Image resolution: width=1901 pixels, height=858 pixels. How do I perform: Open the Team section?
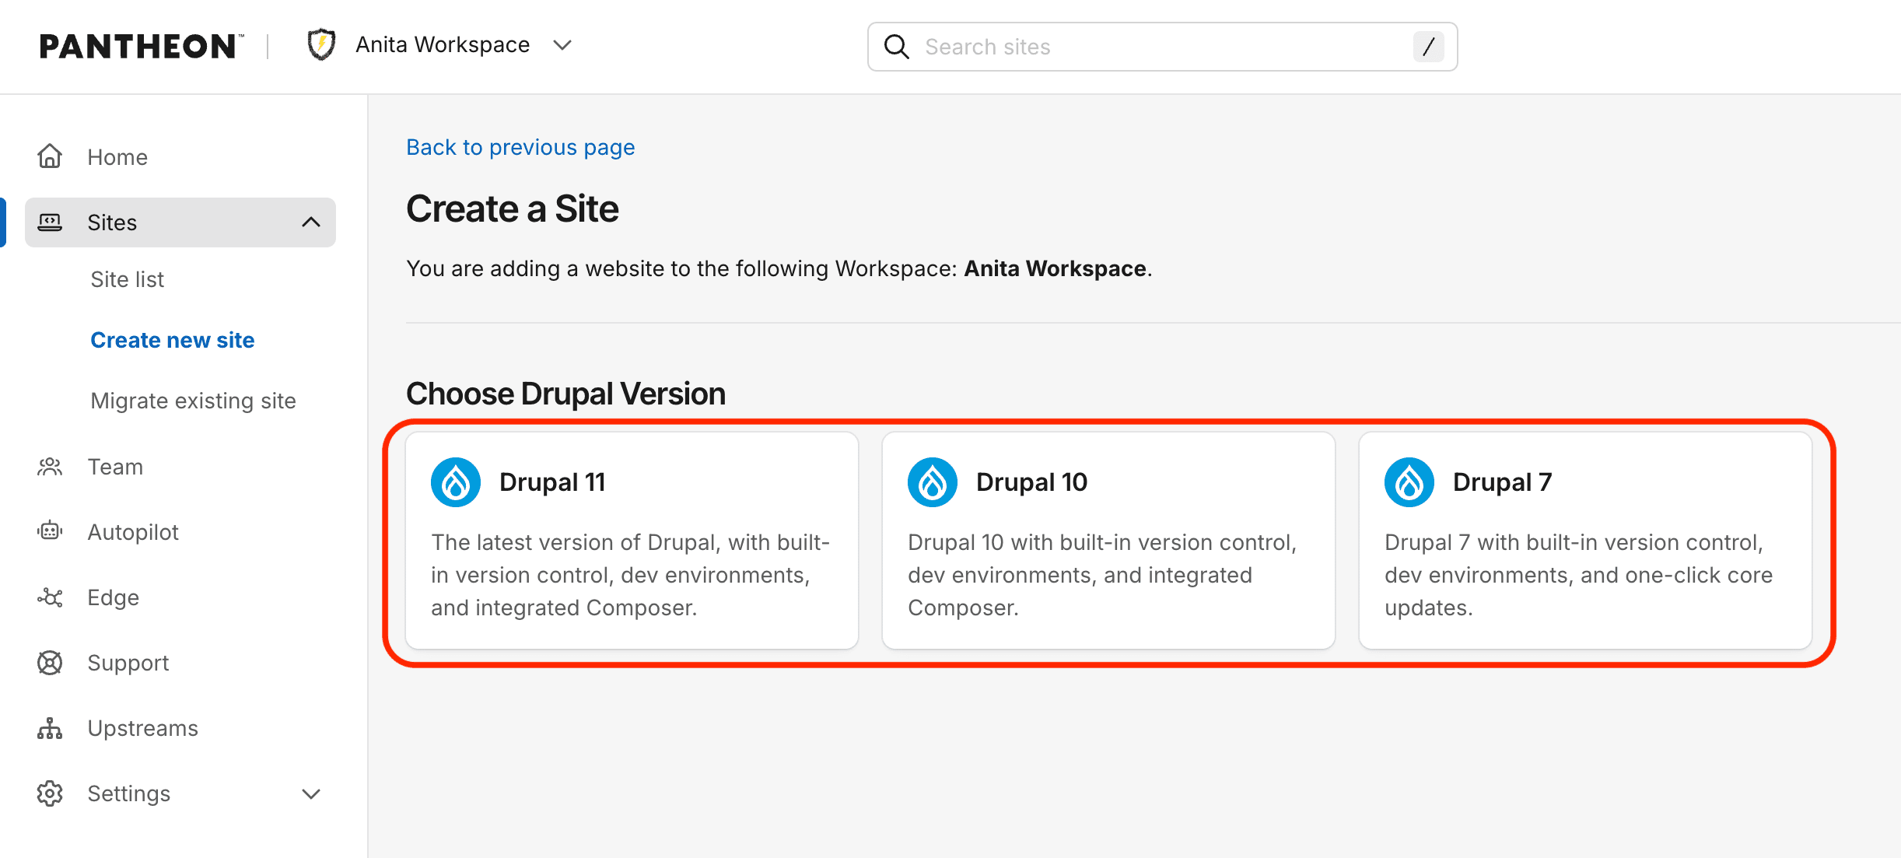point(115,467)
